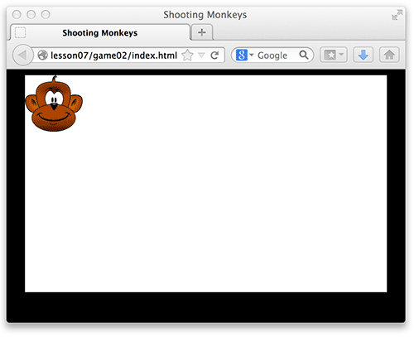Click the Google search engine logo
414x337 pixels.
pos(242,55)
